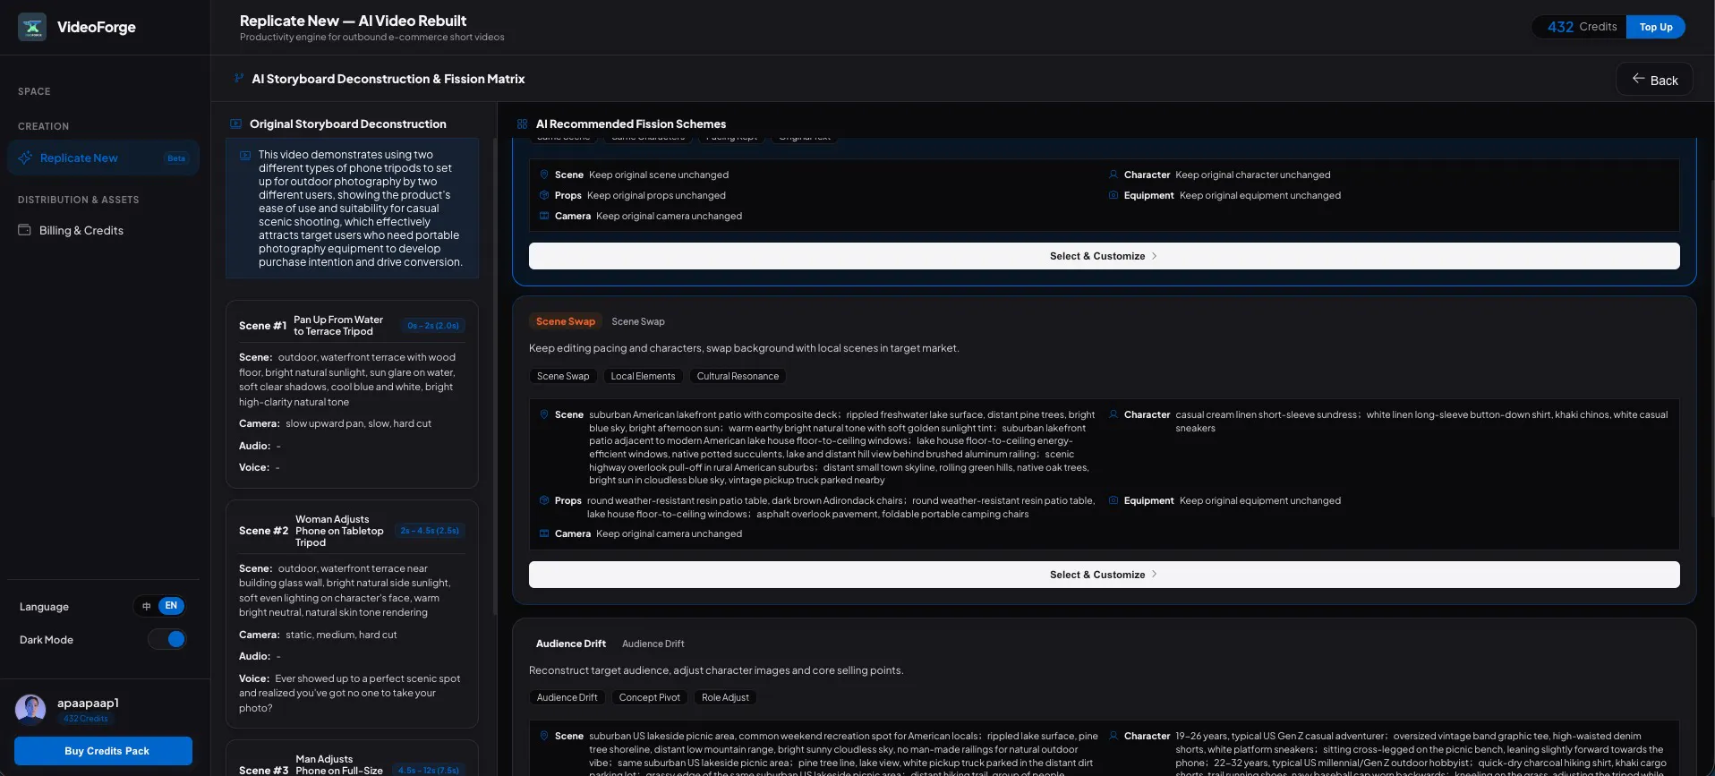The image size is (1715, 776).
Task: Open Replicate New in the sidebar
Action: coord(103,158)
